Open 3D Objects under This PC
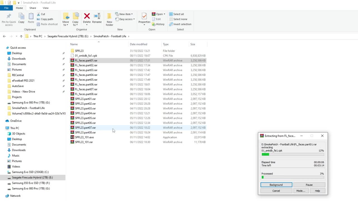358x201 pixels. pos(18,133)
